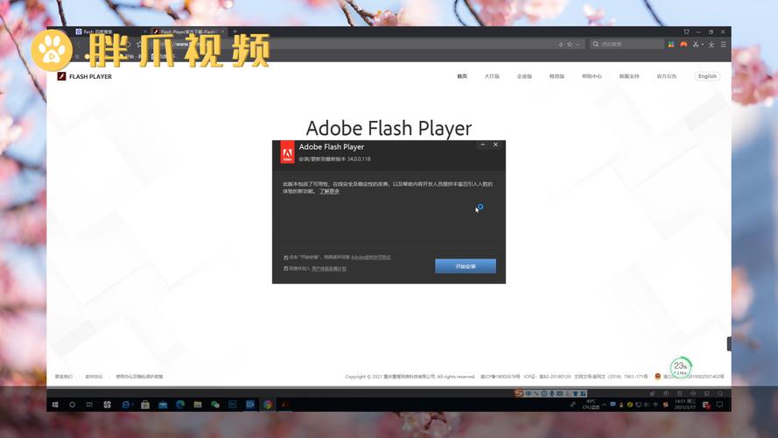Image resolution: width=778 pixels, height=438 pixels.
Task: Click the blue 开始安装 install button
Action: coord(466,266)
